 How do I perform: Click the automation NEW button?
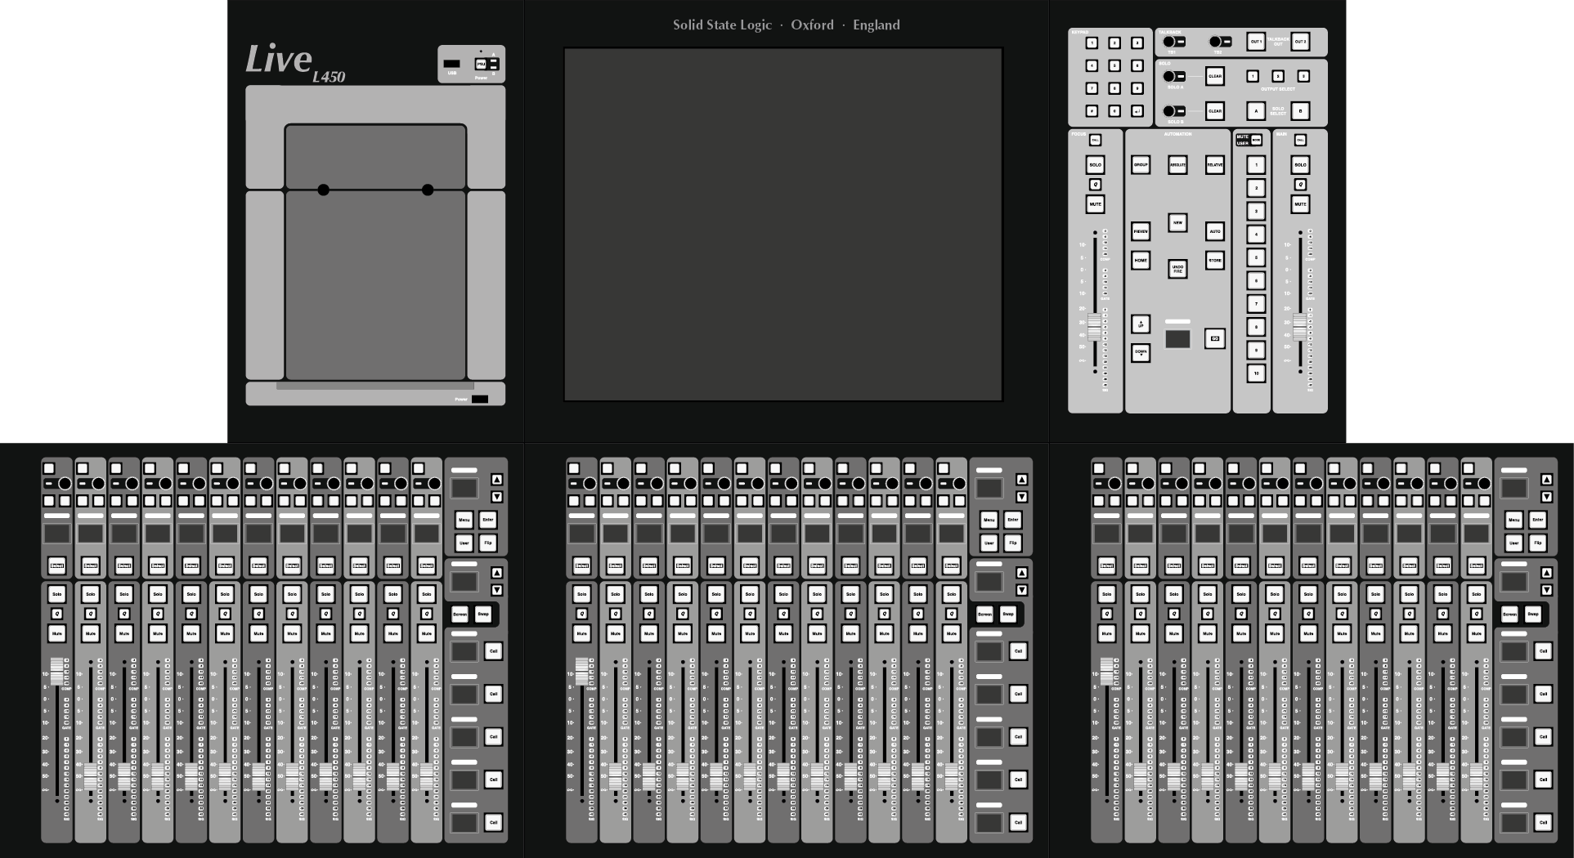[x=1177, y=222]
